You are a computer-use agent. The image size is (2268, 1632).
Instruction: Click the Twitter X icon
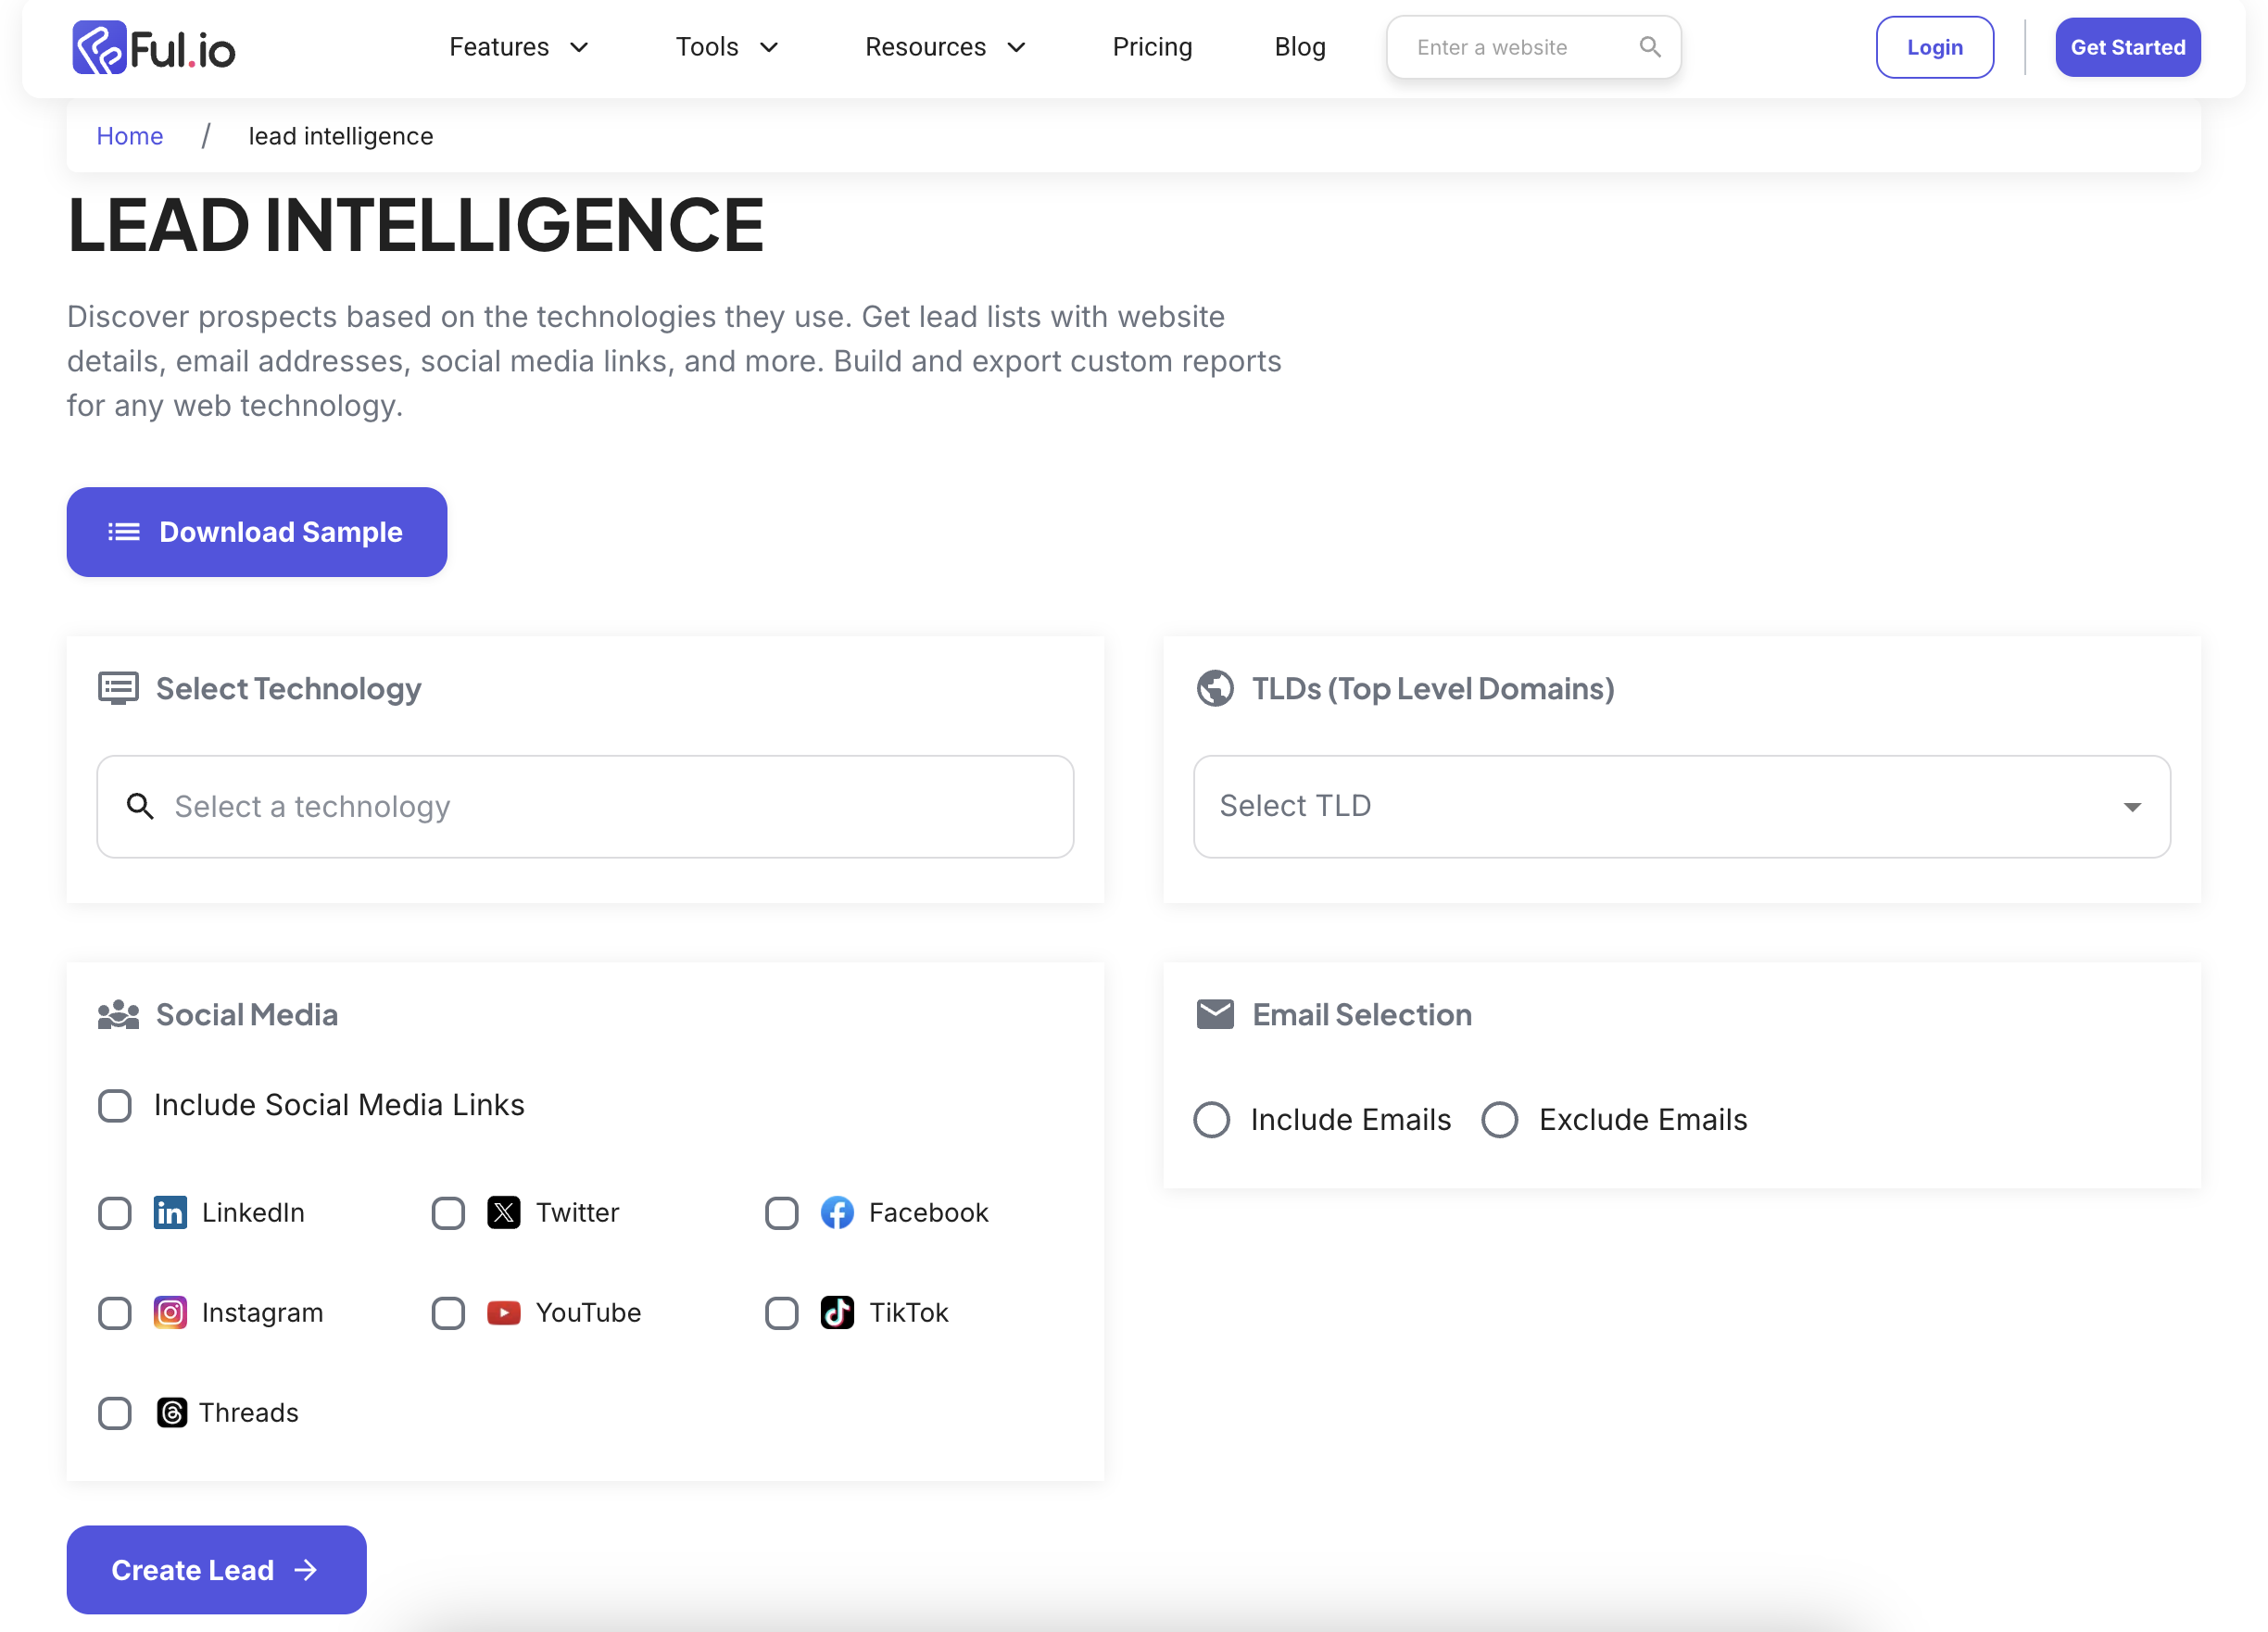503,1212
